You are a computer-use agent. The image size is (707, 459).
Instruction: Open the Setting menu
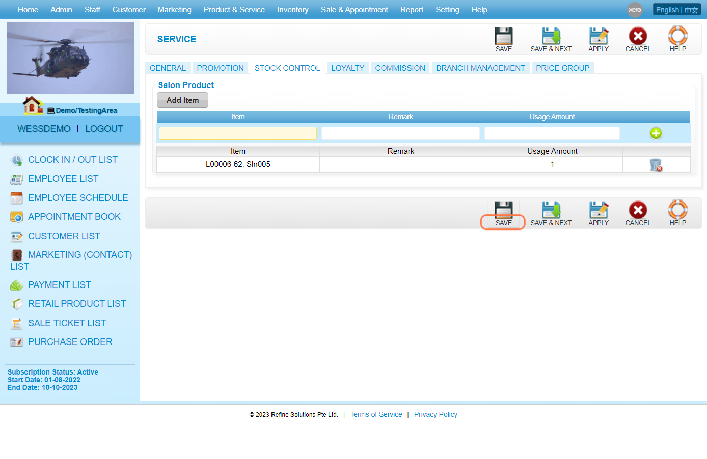[x=447, y=10]
